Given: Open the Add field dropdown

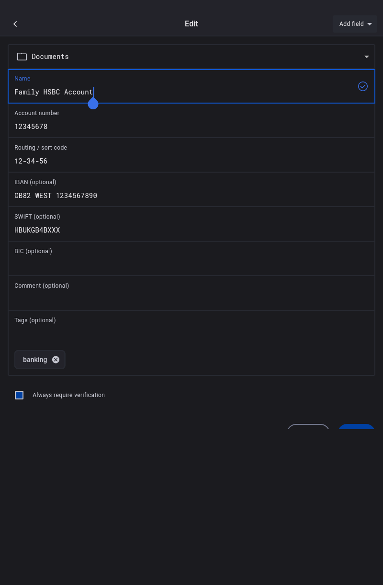Looking at the screenshot, I should click(x=355, y=24).
